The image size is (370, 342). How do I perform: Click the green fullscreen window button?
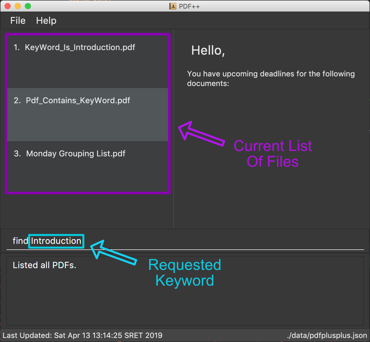tap(28, 6)
